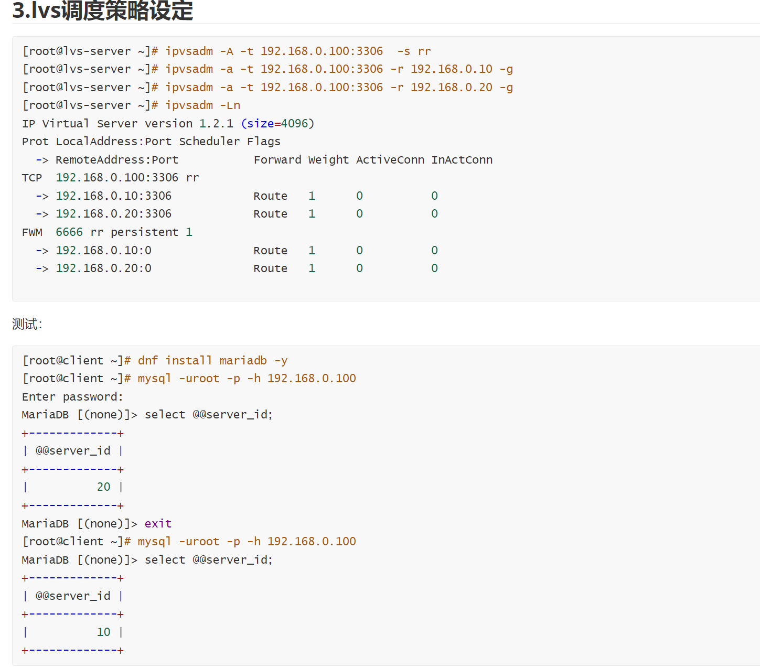This screenshot has height=668, width=760.
Task: Click the "TCP 192.168.0.100:3306 rr" service line
Action: (x=111, y=178)
